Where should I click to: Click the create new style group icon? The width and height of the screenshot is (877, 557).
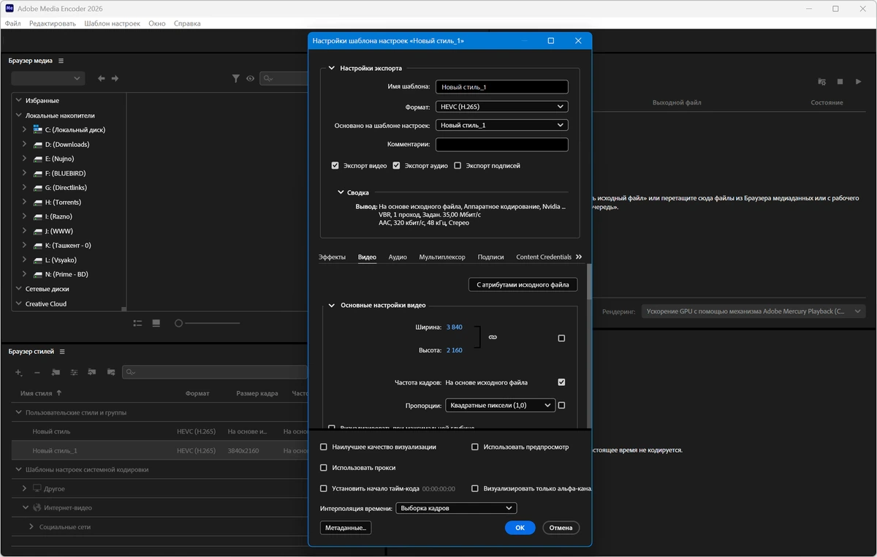click(x=56, y=372)
